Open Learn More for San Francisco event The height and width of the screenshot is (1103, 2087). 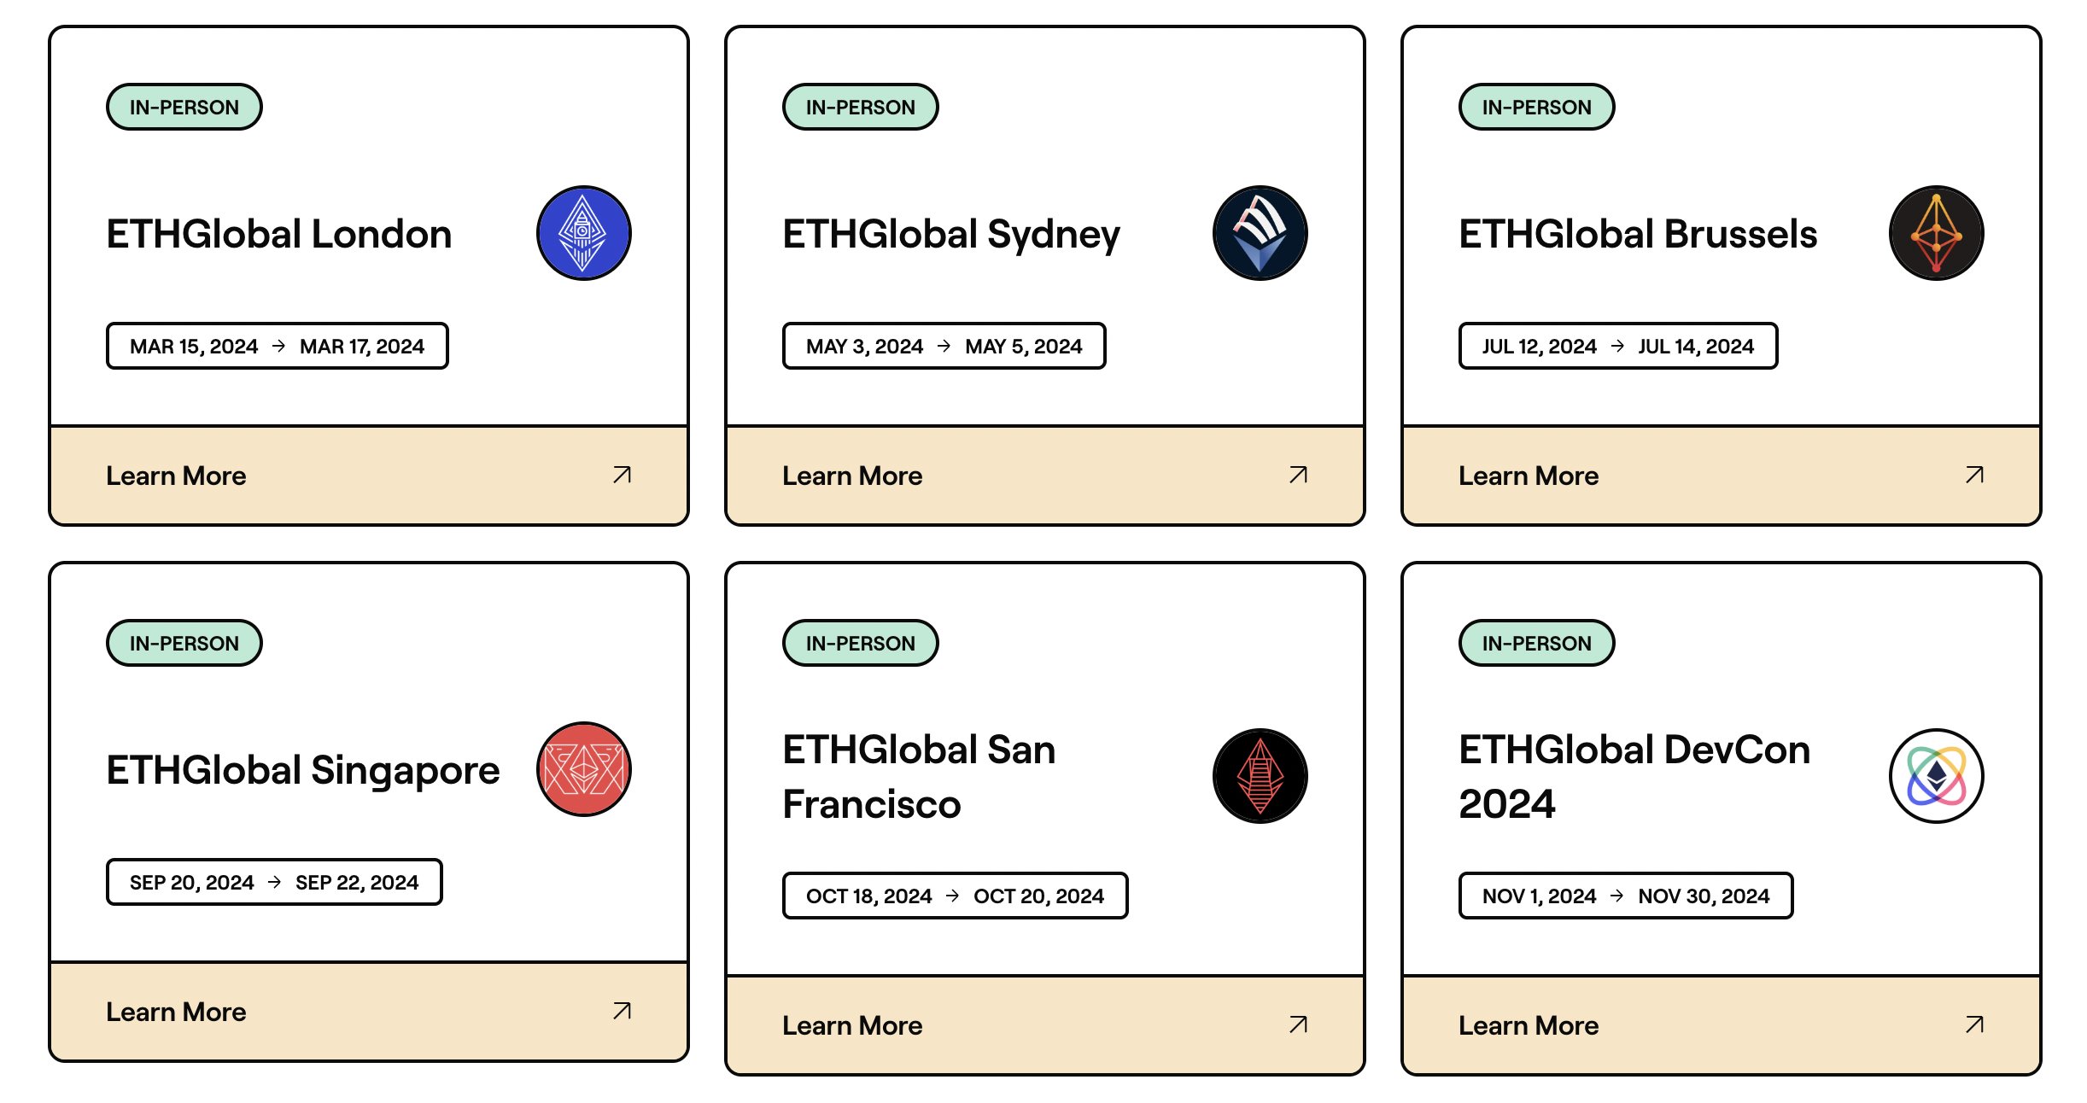(x=1044, y=1025)
